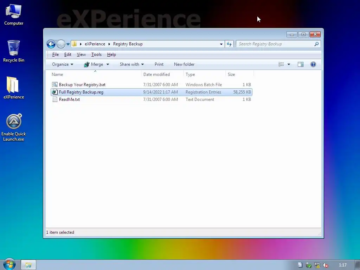Click the Show desktop button
This screenshot has width=360, height=270.
tap(357, 265)
